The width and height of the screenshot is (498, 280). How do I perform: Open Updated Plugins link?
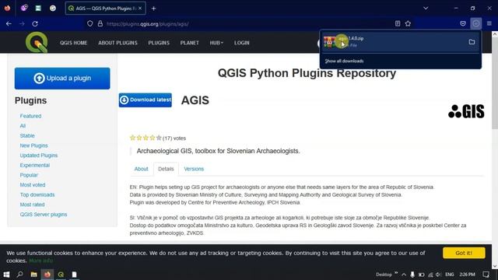click(39, 156)
